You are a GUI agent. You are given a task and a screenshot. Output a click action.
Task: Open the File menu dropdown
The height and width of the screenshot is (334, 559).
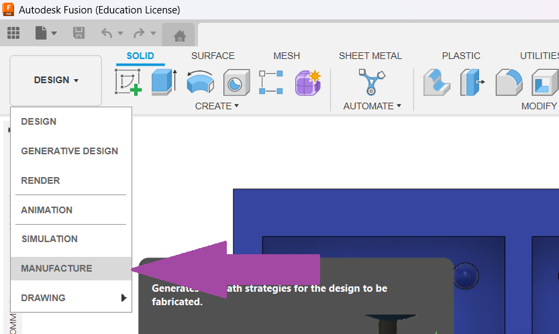(45, 33)
